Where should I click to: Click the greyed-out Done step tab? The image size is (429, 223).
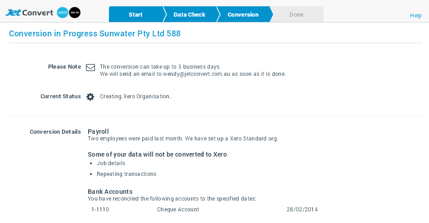click(296, 15)
